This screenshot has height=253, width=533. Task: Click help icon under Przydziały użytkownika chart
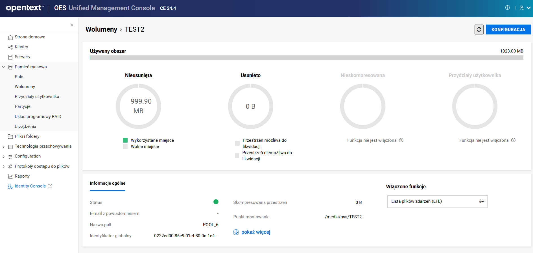[x=513, y=140]
